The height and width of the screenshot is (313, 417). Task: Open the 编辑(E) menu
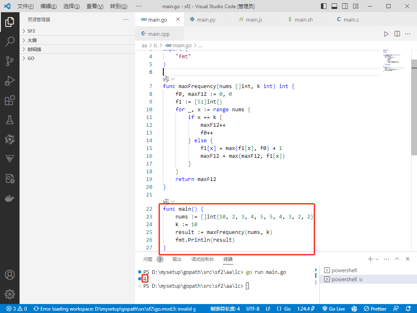point(48,7)
